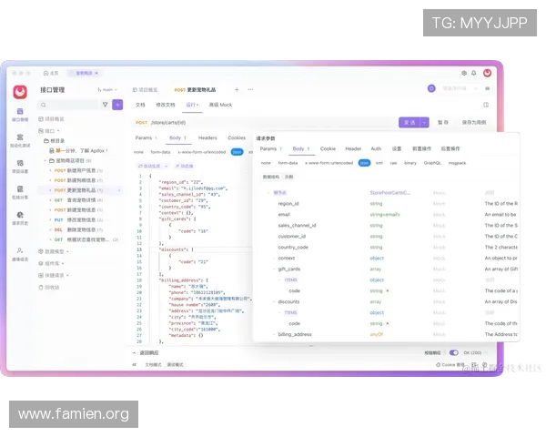The width and height of the screenshot is (546, 437).
Task: Click the Apifox logo icon in sidebar
Action: [19, 90]
